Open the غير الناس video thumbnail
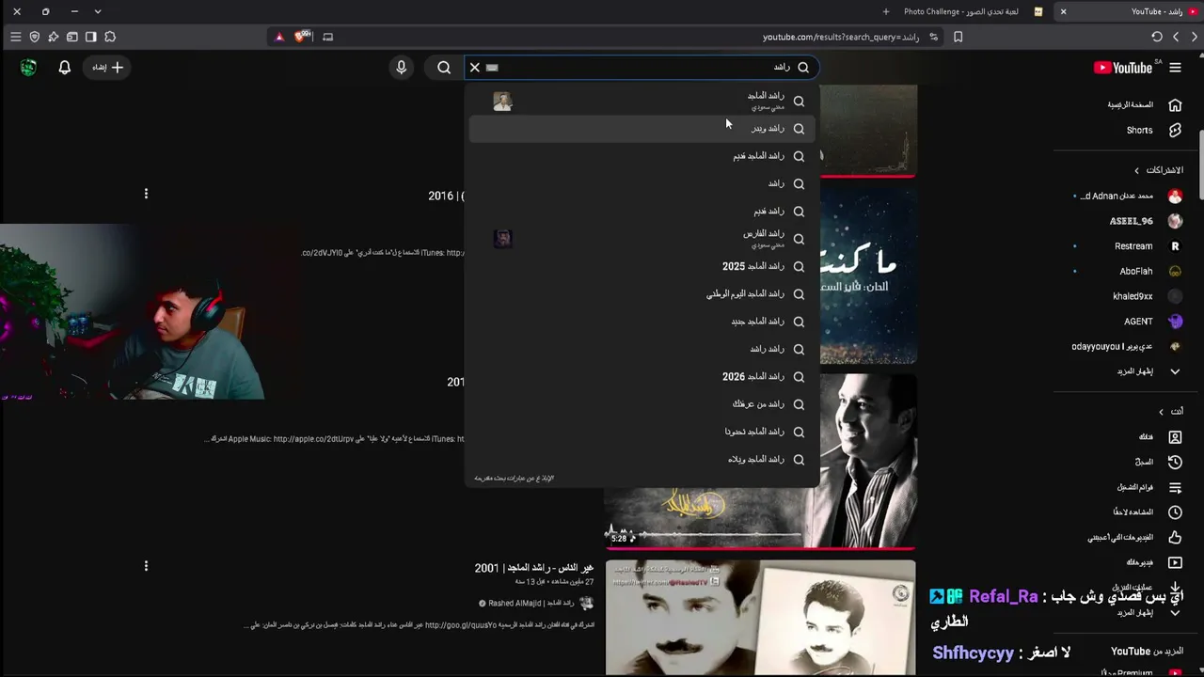 [760, 618]
